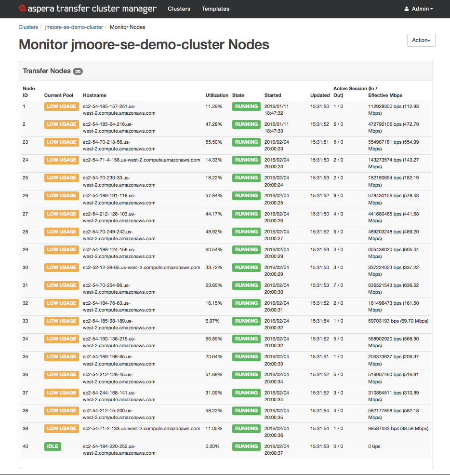Click utilization value 0.00%
Screen dimensions: 450x475
tap(212, 446)
